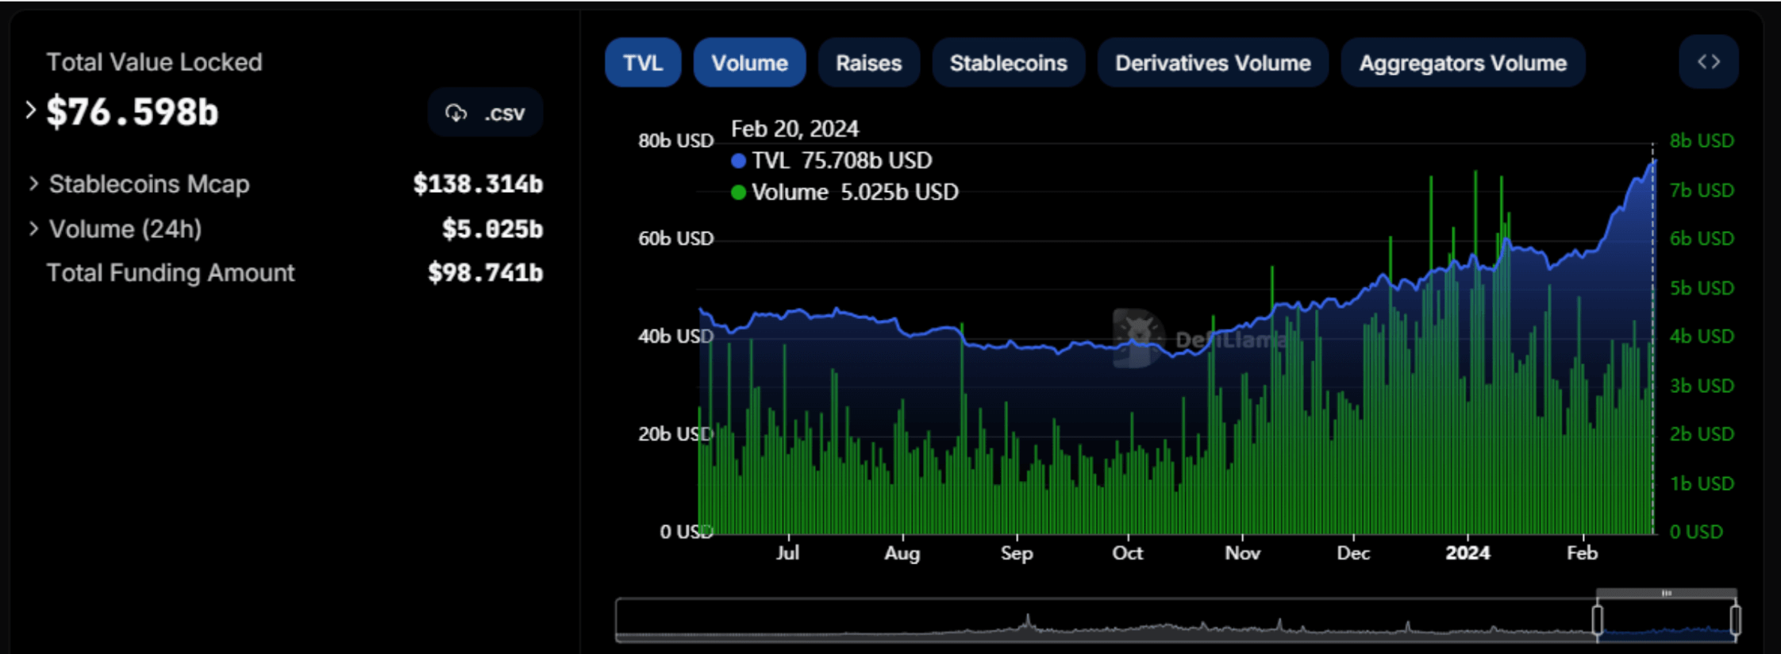The image size is (1781, 654).
Task: Show Derivatives Volume on chart
Action: pyautogui.click(x=1212, y=63)
